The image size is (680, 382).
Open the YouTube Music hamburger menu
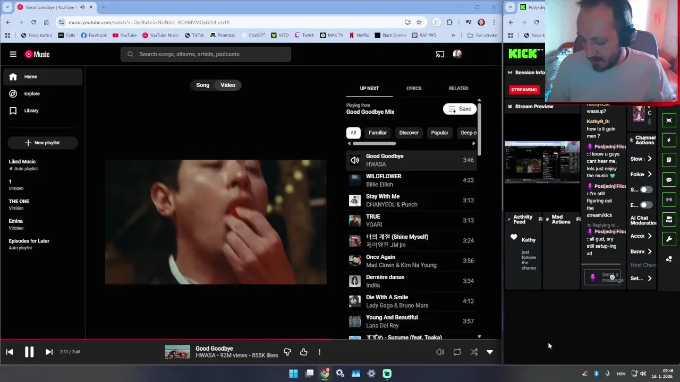[x=13, y=54]
